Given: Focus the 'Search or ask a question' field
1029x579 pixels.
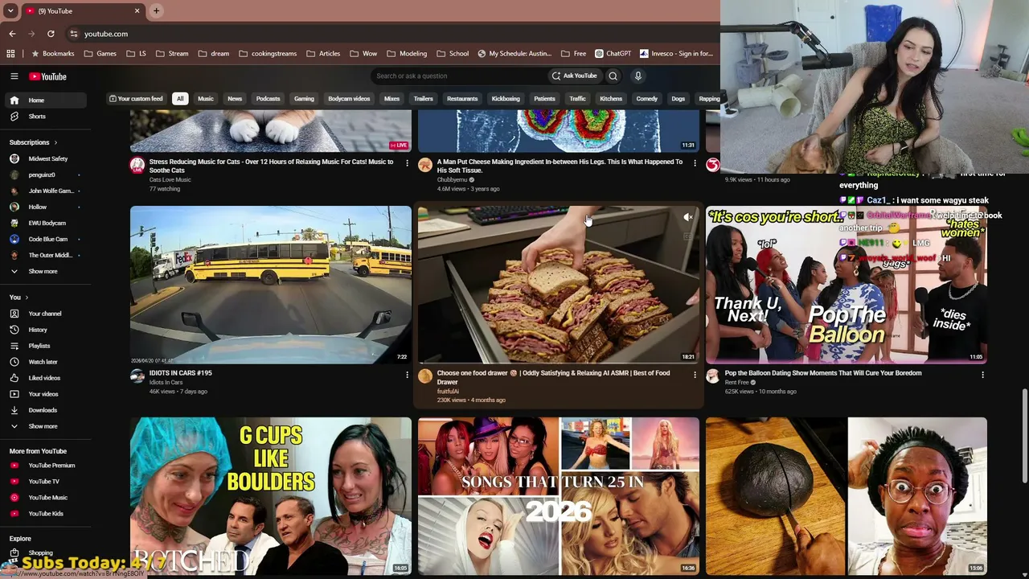Looking at the screenshot, I should click(x=458, y=76).
